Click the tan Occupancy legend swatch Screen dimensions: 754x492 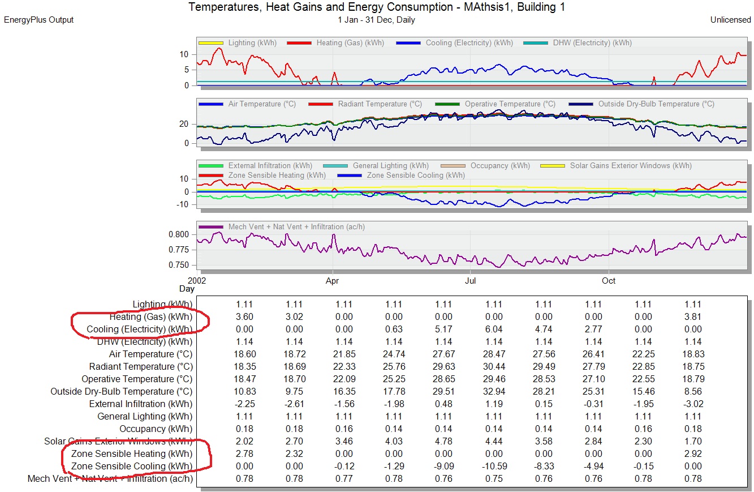[453, 166]
